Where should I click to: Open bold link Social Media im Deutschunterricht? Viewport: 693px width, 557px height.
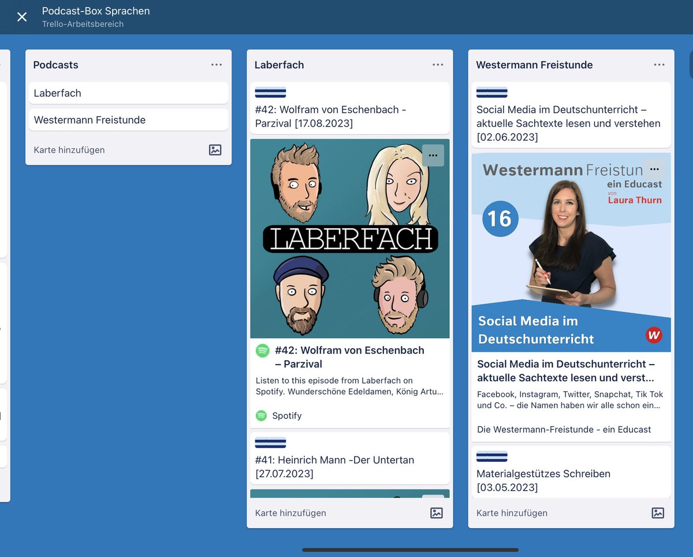click(566, 371)
